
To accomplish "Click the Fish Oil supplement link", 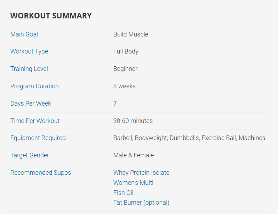I will point(123,193).
